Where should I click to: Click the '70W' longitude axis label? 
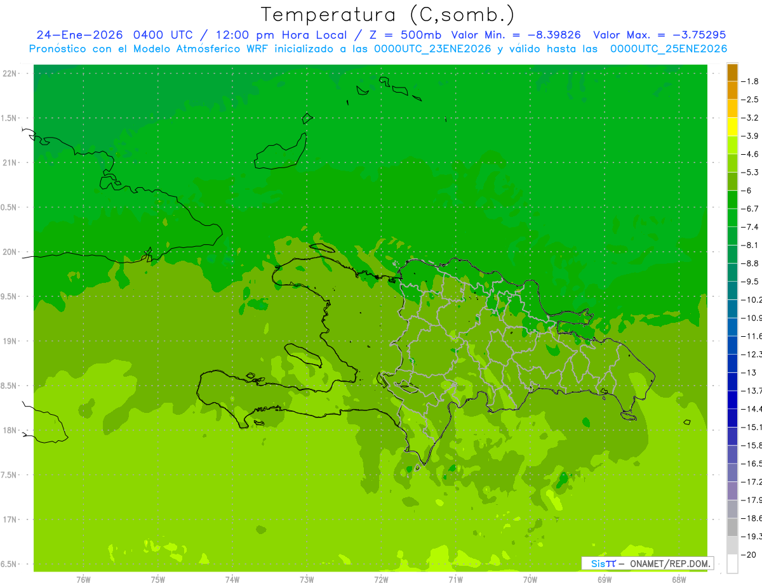[x=530, y=580]
